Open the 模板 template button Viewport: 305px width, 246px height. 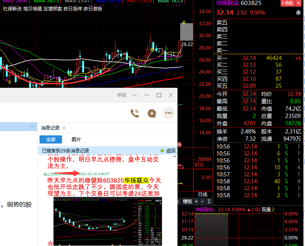pos(187,202)
